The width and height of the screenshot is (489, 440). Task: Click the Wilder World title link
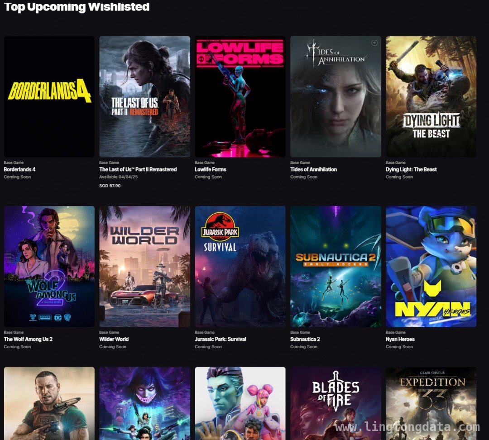(x=114, y=339)
